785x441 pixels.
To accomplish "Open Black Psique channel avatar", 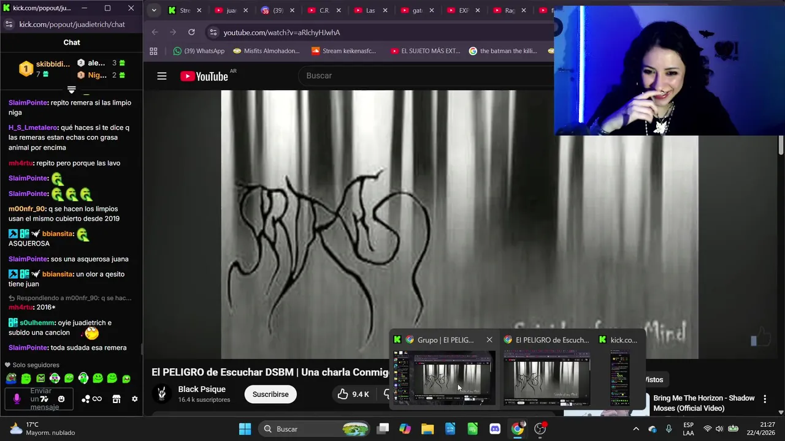I will (162, 394).
